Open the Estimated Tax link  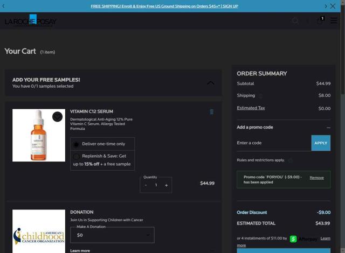[x=251, y=108]
